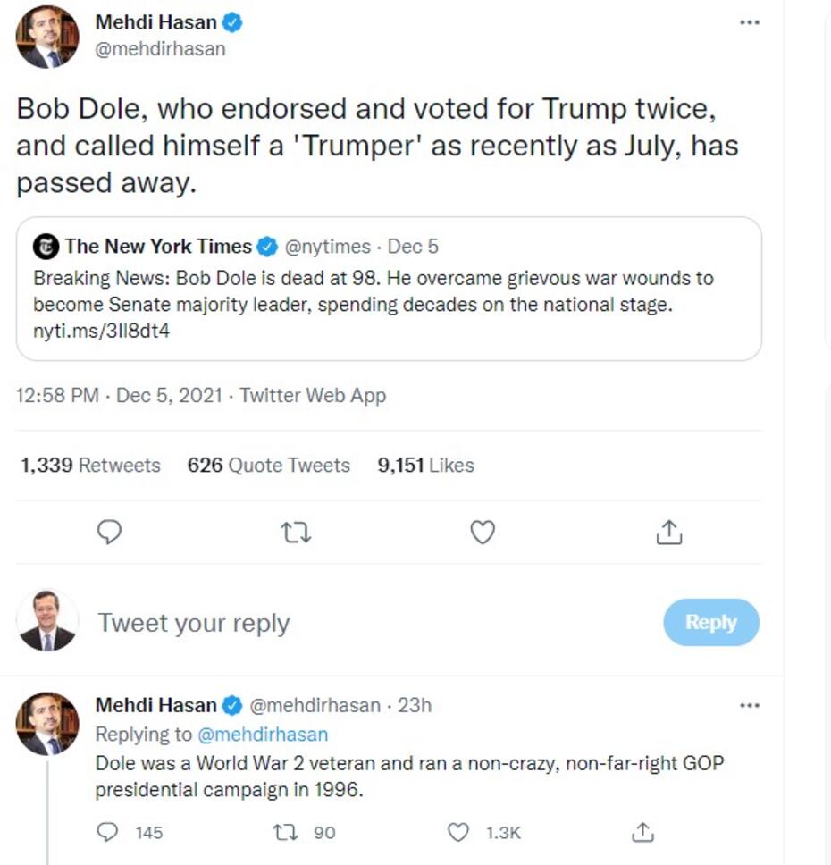
Task: View the 1,339 Retweets list
Action: (x=90, y=466)
